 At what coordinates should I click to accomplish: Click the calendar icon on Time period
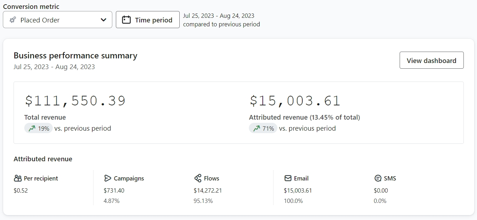point(126,20)
